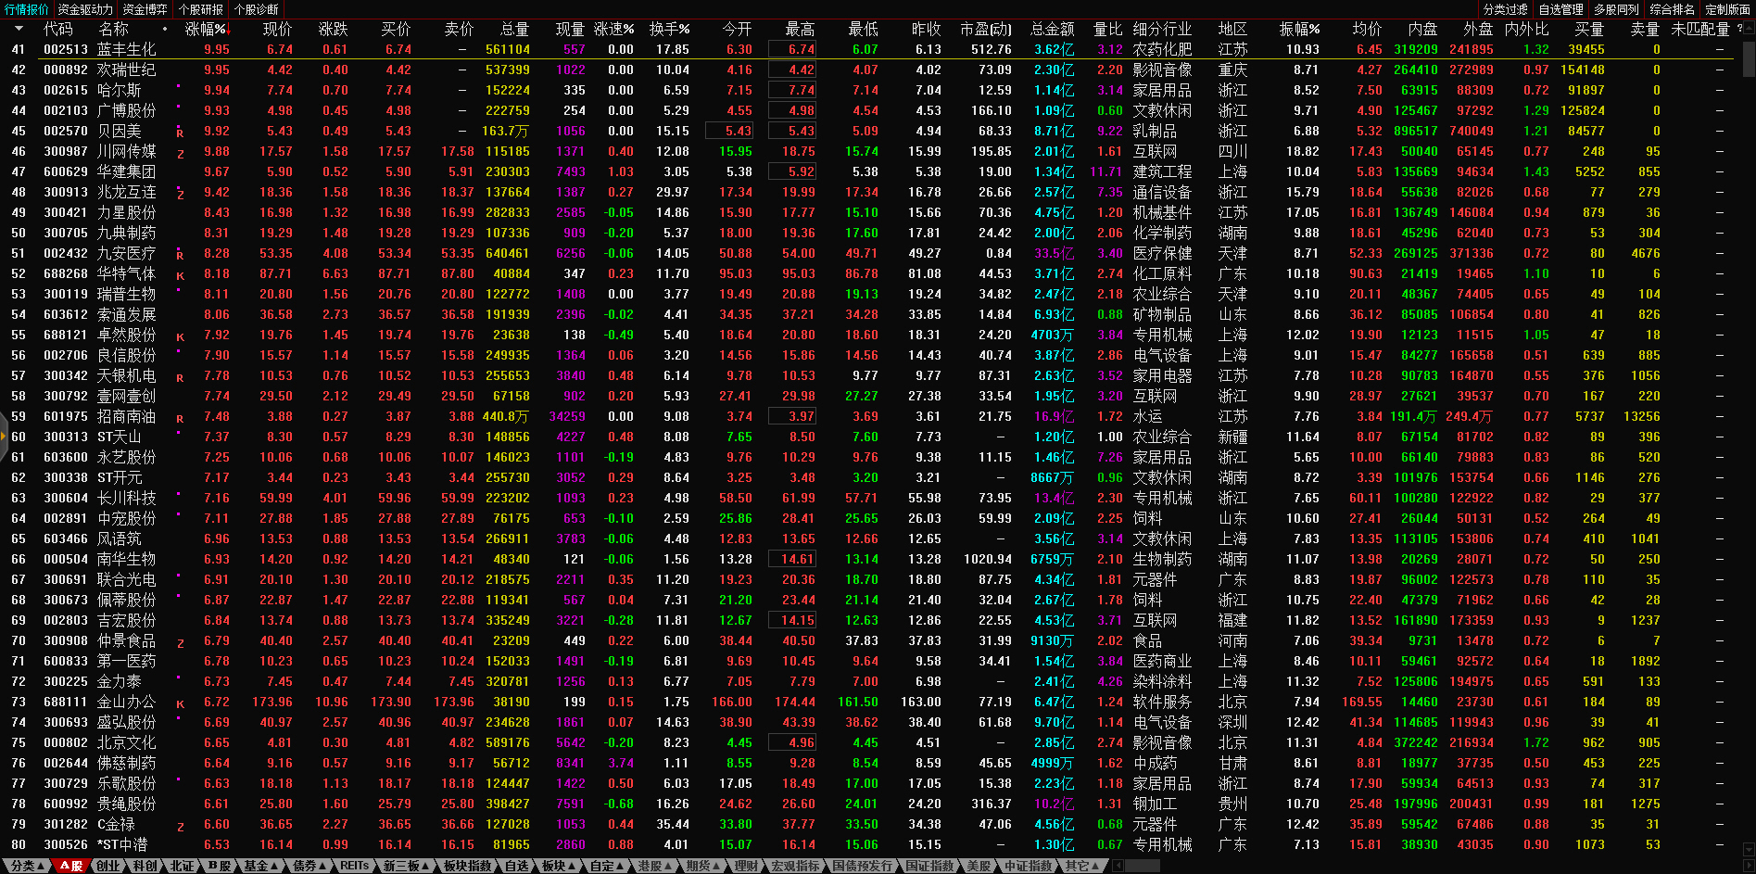Click the scroll-left arrow in bottom bar
1756x874 pixels.
1118,866
